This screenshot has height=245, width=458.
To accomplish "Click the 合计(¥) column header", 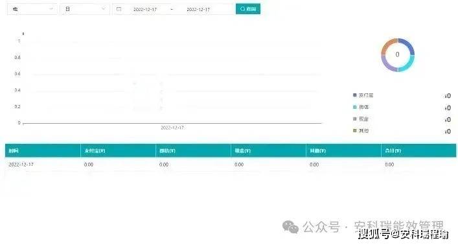I will click(x=393, y=151).
